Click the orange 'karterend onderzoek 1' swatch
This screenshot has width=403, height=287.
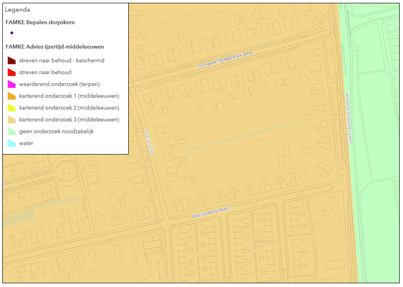coord(12,96)
